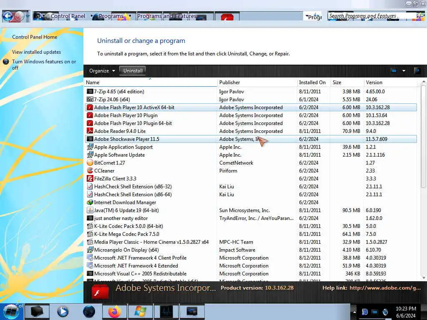The height and width of the screenshot is (320, 427).
Task: Open Turn Windows features on or off
Action: point(44,65)
